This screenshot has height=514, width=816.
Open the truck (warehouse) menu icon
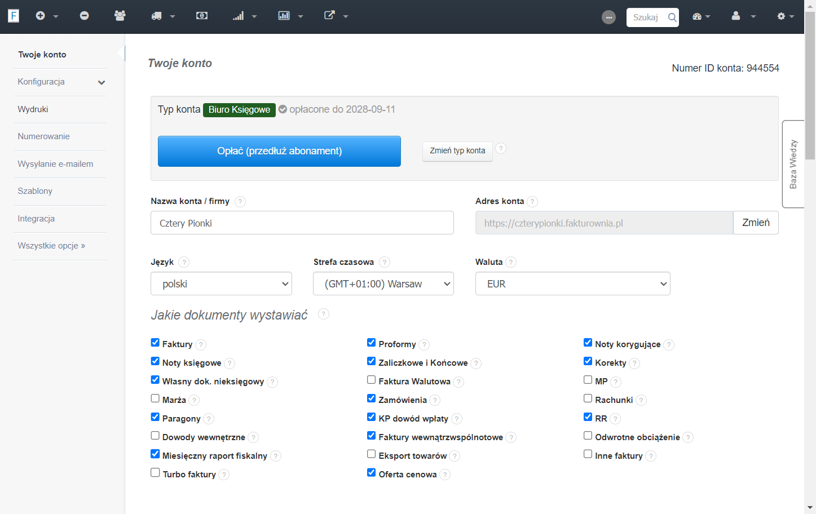pyautogui.click(x=157, y=16)
